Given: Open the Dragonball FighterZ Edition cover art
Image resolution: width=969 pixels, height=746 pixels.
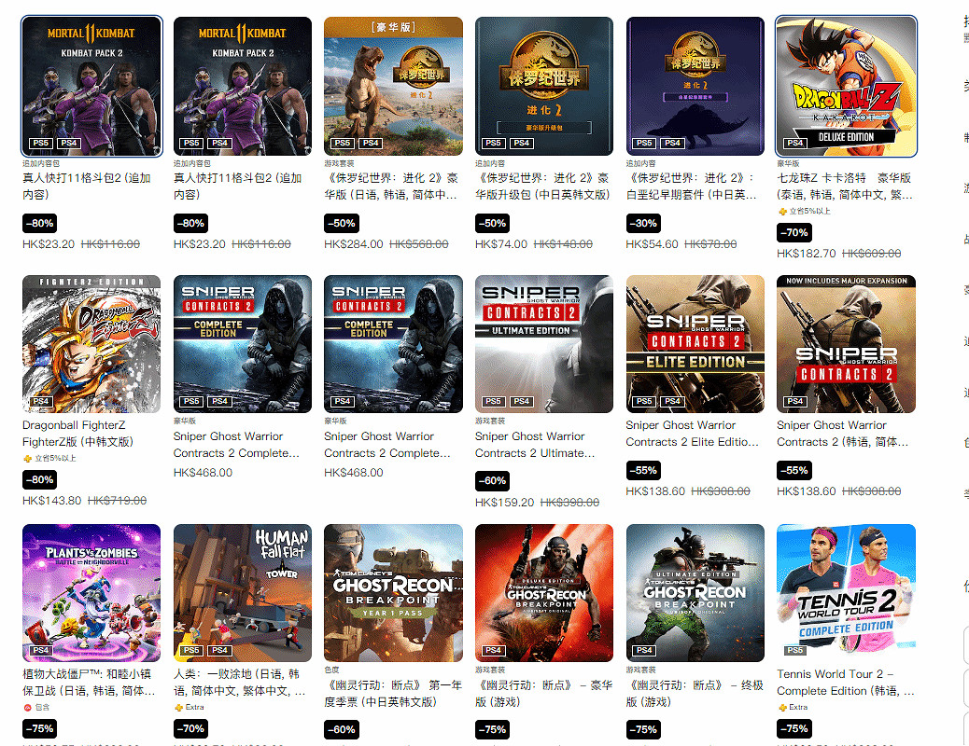Looking at the screenshot, I should point(91,344).
